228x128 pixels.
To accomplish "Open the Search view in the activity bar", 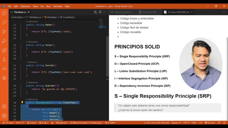I will 4,22.
